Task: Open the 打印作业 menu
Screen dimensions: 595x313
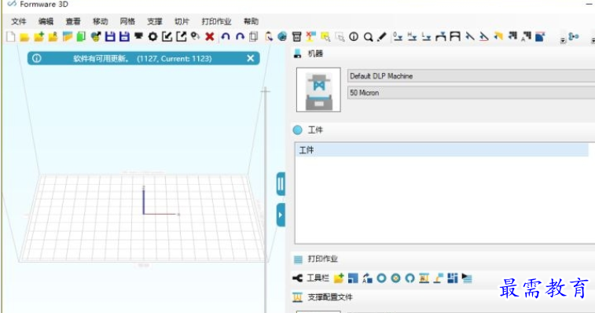Action: [216, 22]
